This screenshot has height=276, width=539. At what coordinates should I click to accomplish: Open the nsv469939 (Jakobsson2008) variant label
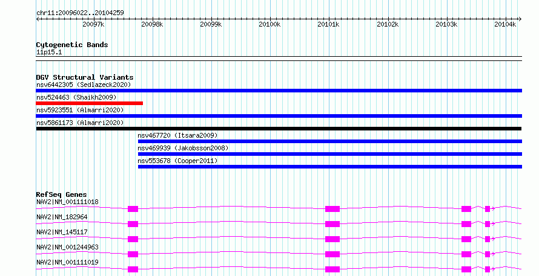(184, 148)
